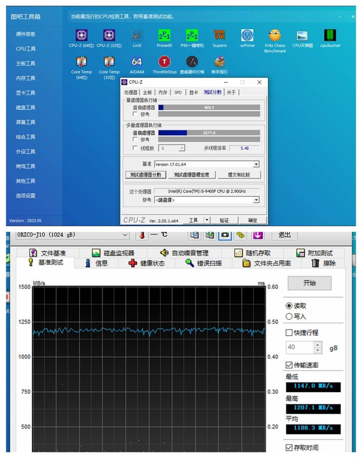362x458 pixels.
Task: Close the CPU-Z window
Action: pyautogui.click(x=259, y=82)
